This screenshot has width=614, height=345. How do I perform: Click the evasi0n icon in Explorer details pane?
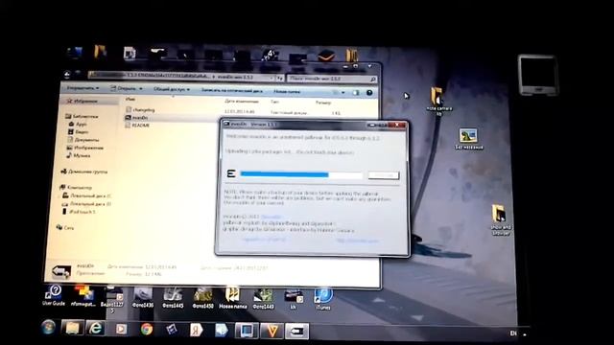(x=61, y=271)
